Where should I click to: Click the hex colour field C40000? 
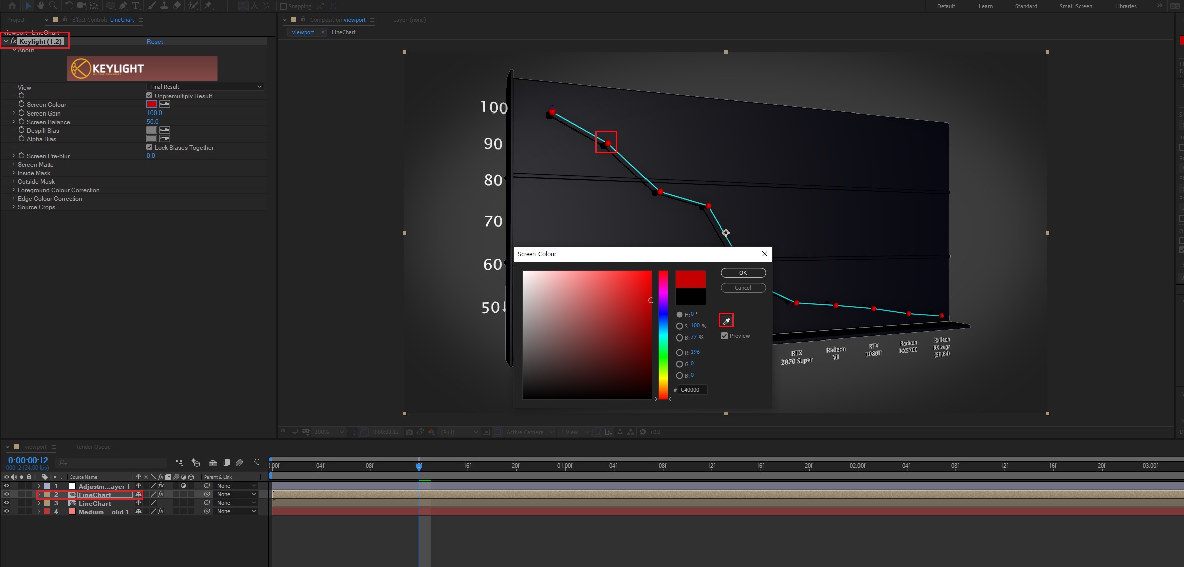point(692,390)
